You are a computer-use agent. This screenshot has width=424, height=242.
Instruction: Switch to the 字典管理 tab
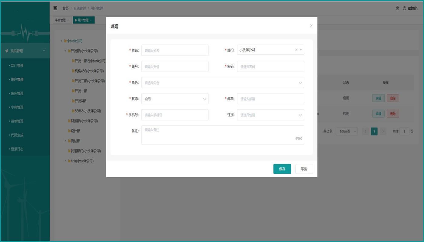tap(60, 20)
